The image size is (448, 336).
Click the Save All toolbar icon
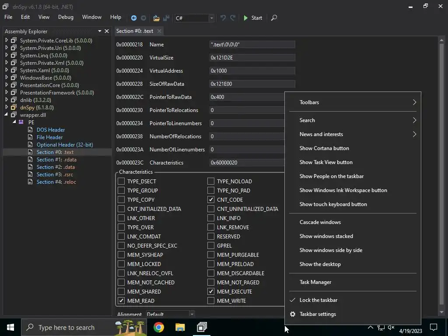pyautogui.click(x=166, y=18)
